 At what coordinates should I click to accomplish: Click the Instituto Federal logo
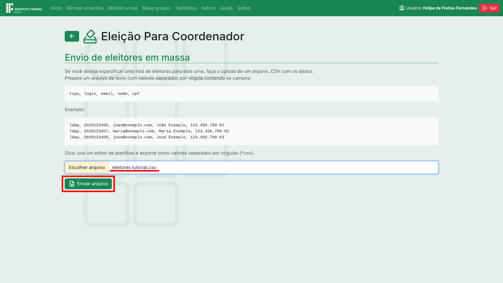[24, 8]
